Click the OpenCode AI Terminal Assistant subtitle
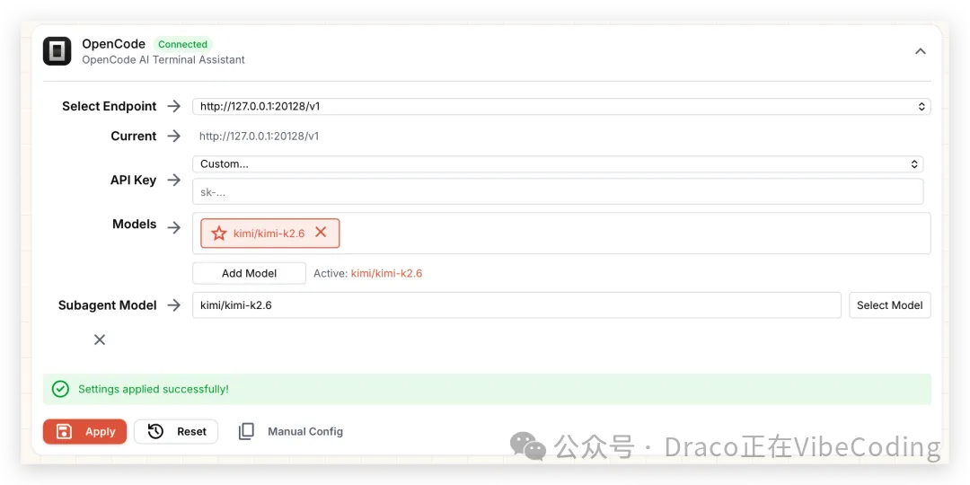970x485 pixels. pos(163,60)
